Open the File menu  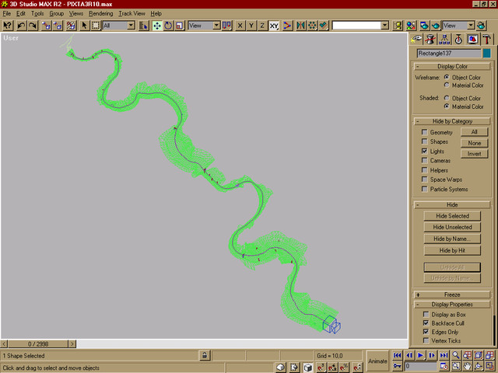(7, 14)
